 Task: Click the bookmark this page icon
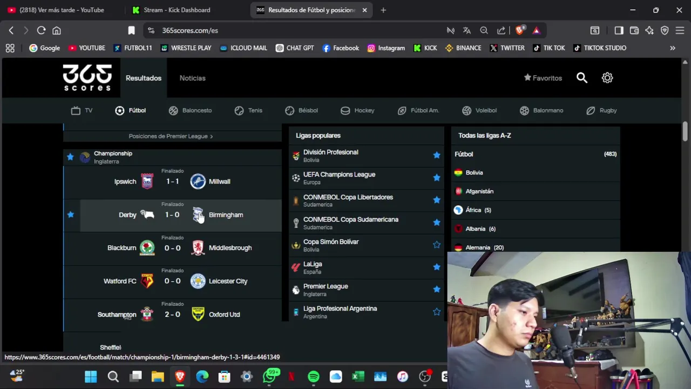click(131, 30)
